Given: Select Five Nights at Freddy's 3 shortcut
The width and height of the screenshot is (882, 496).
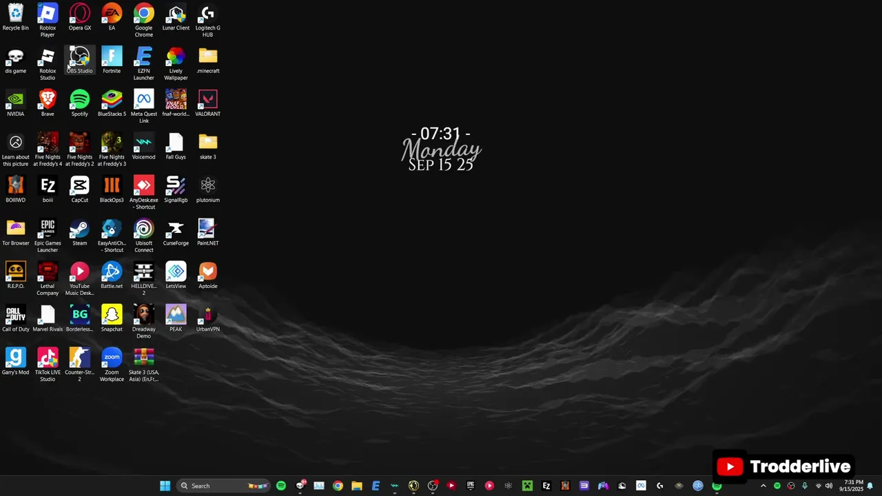Looking at the screenshot, I should (112, 150).
